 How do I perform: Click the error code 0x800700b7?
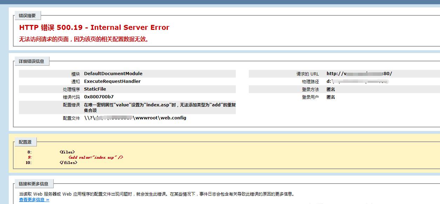99,97
